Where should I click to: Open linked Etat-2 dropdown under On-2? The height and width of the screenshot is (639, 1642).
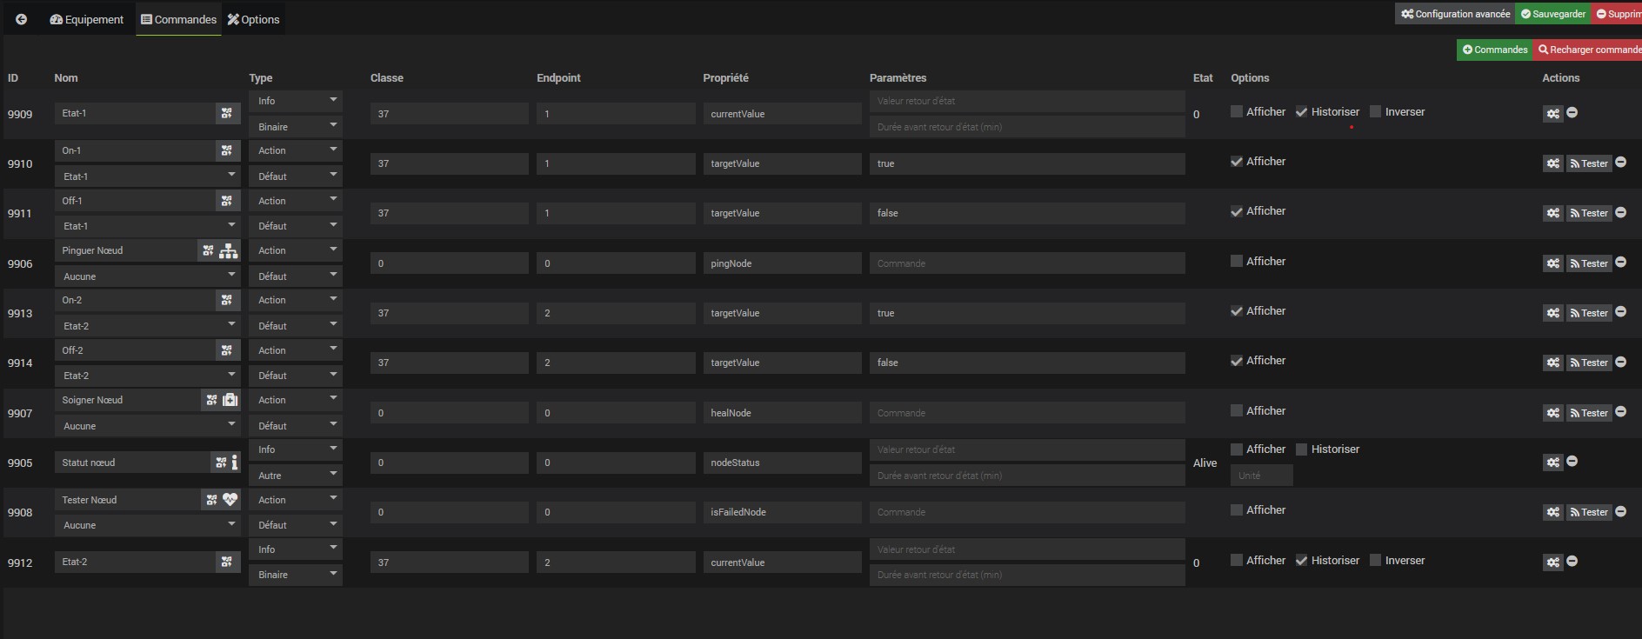point(148,326)
